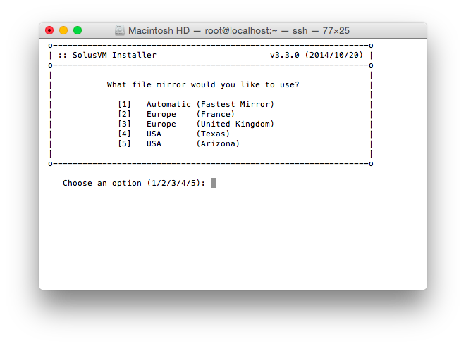The height and width of the screenshot is (346, 466).
Task: Click the USA (Texas) mirror line
Action: point(174,134)
